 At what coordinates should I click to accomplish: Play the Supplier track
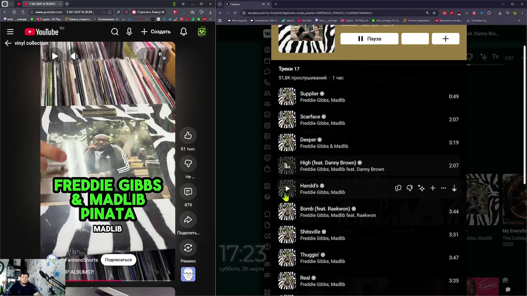[x=368, y=97]
